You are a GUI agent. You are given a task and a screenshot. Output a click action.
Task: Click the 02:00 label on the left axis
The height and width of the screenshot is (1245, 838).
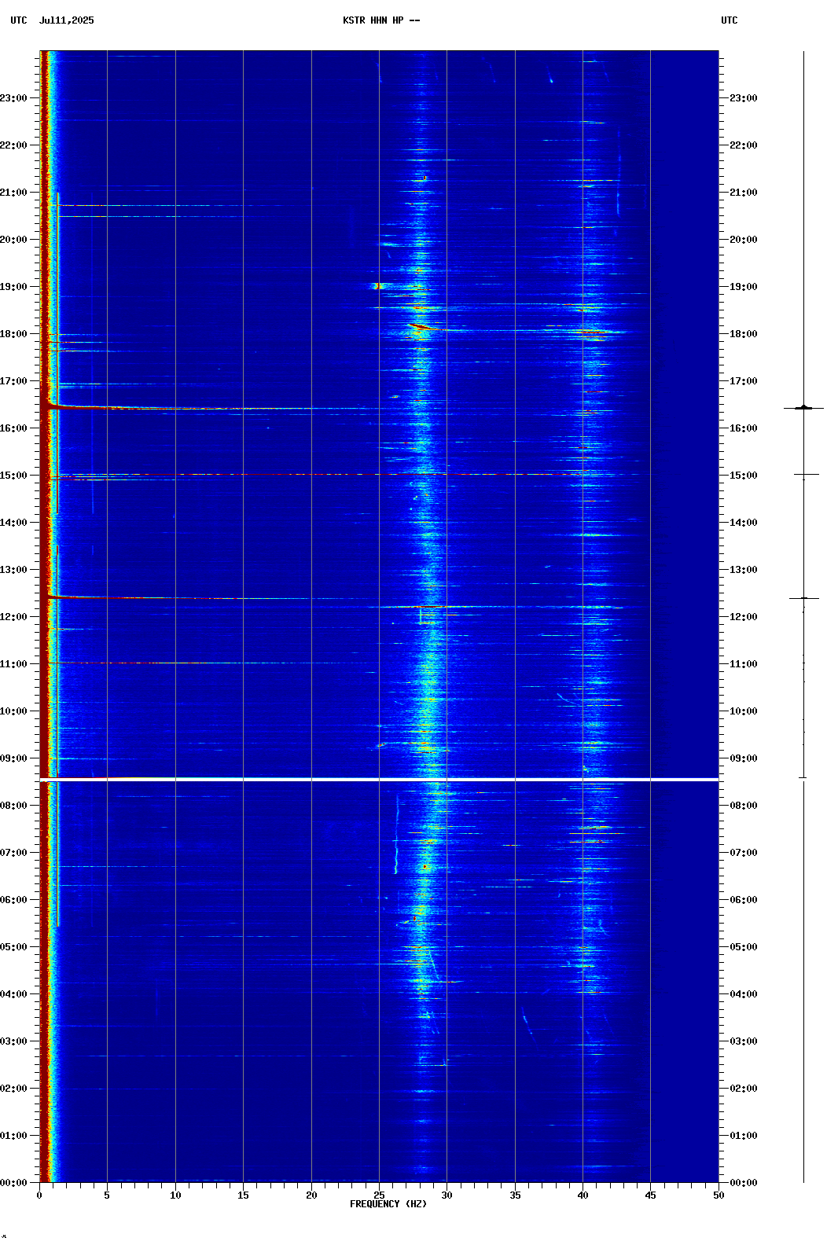pyautogui.click(x=13, y=1089)
